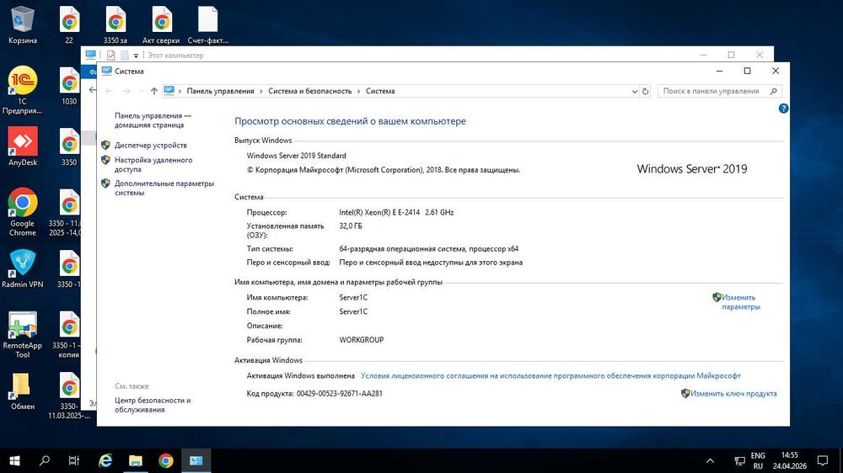Screen dimensions: 843x473
Task: Click the WORKGROUP value
Action: click(x=362, y=340)
